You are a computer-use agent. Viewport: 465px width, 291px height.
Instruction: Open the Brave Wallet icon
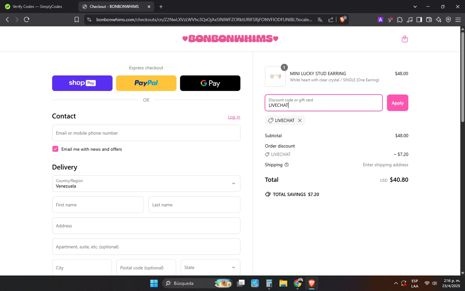(x=429, y=20)
